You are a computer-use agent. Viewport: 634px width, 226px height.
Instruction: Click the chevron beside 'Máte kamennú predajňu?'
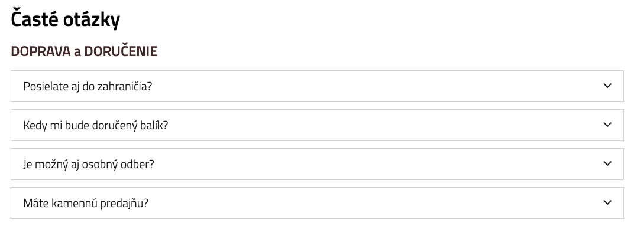pos(607,202)
